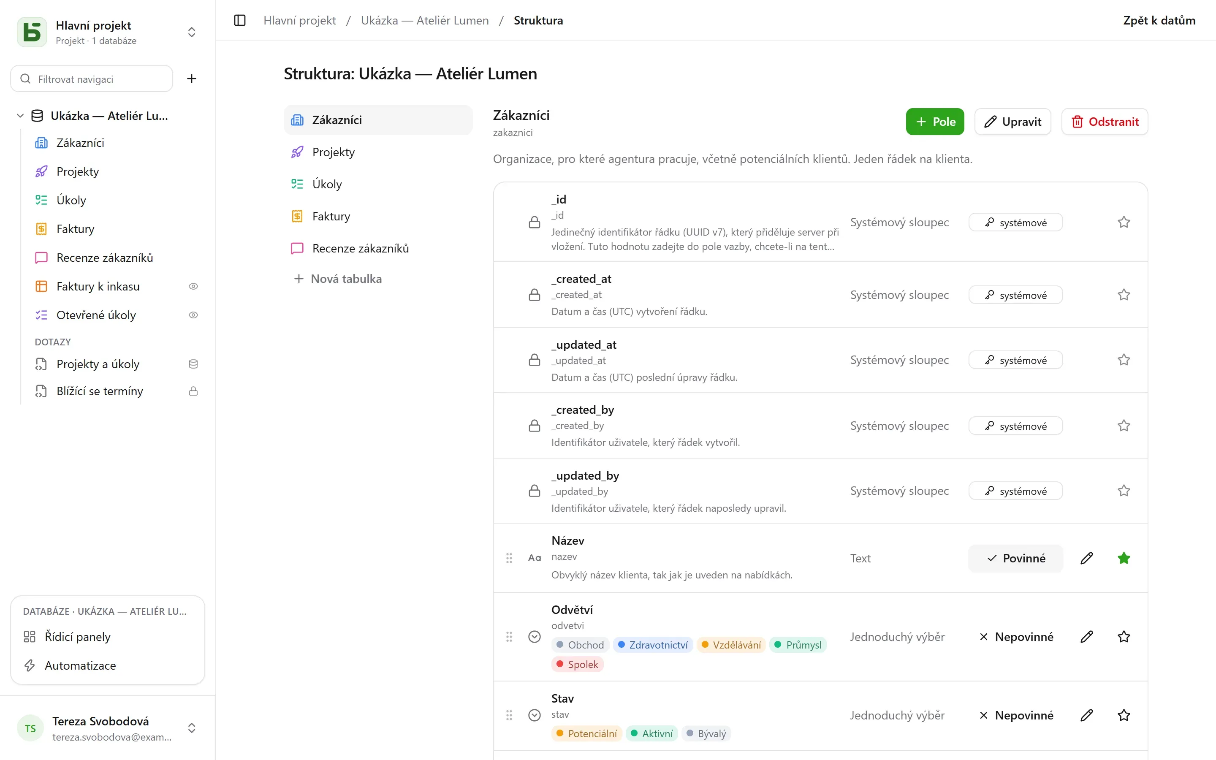Toggle eye icon for Faktury k inkasu
The height and width of the screenshot is (760, 1216).
193,287
